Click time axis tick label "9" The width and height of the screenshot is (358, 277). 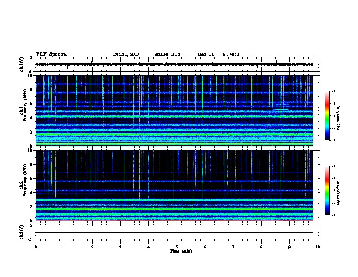(289, 247)
